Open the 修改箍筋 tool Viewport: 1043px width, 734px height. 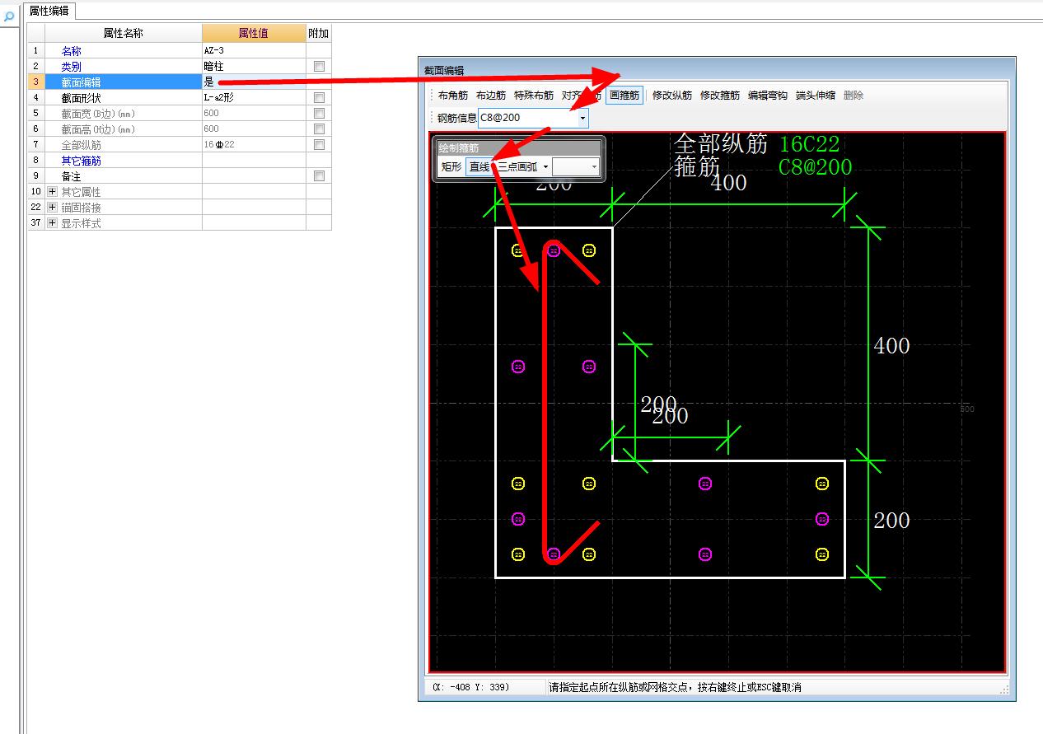720,96
